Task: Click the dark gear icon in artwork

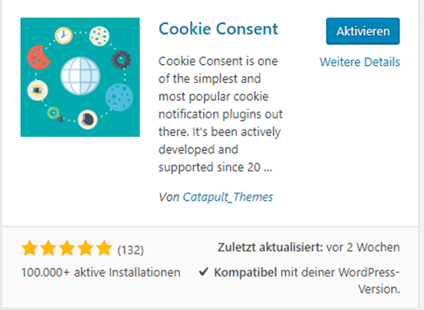Action: (x=121, y=60)
